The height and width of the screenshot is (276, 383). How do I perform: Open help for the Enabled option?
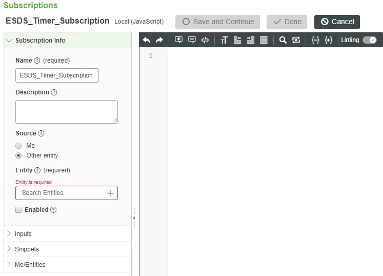53,210
